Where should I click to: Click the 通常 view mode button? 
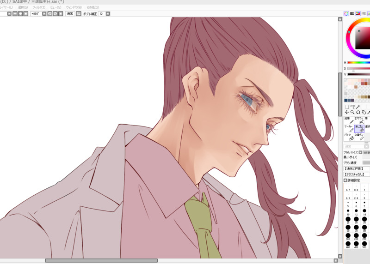[x=70, y=14]
